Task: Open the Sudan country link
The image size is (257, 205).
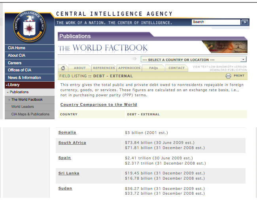Action: point(65,188)
